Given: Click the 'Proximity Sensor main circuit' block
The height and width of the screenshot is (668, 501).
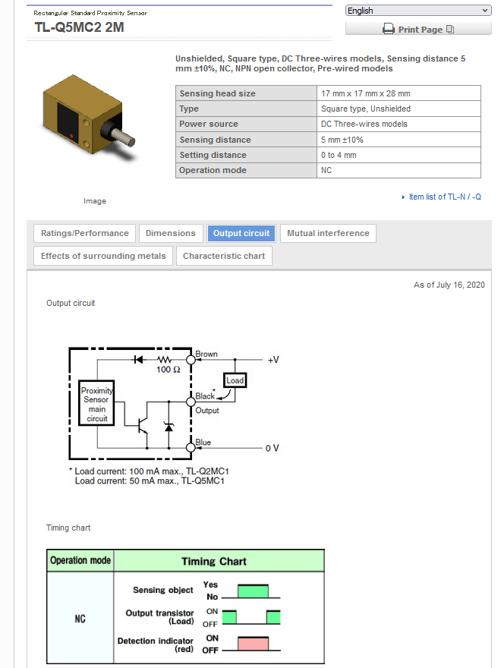Looking at the screenshot, I should click(96, 403).
